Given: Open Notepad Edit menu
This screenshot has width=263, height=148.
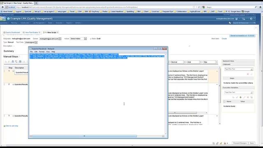Looking at the screenshot, I should tap(36, 52).
